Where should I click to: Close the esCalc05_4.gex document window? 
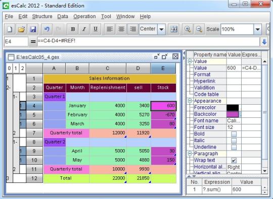(x=175, y=57)
